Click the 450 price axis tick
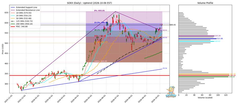Screen dimensions: 238x105 7,53
